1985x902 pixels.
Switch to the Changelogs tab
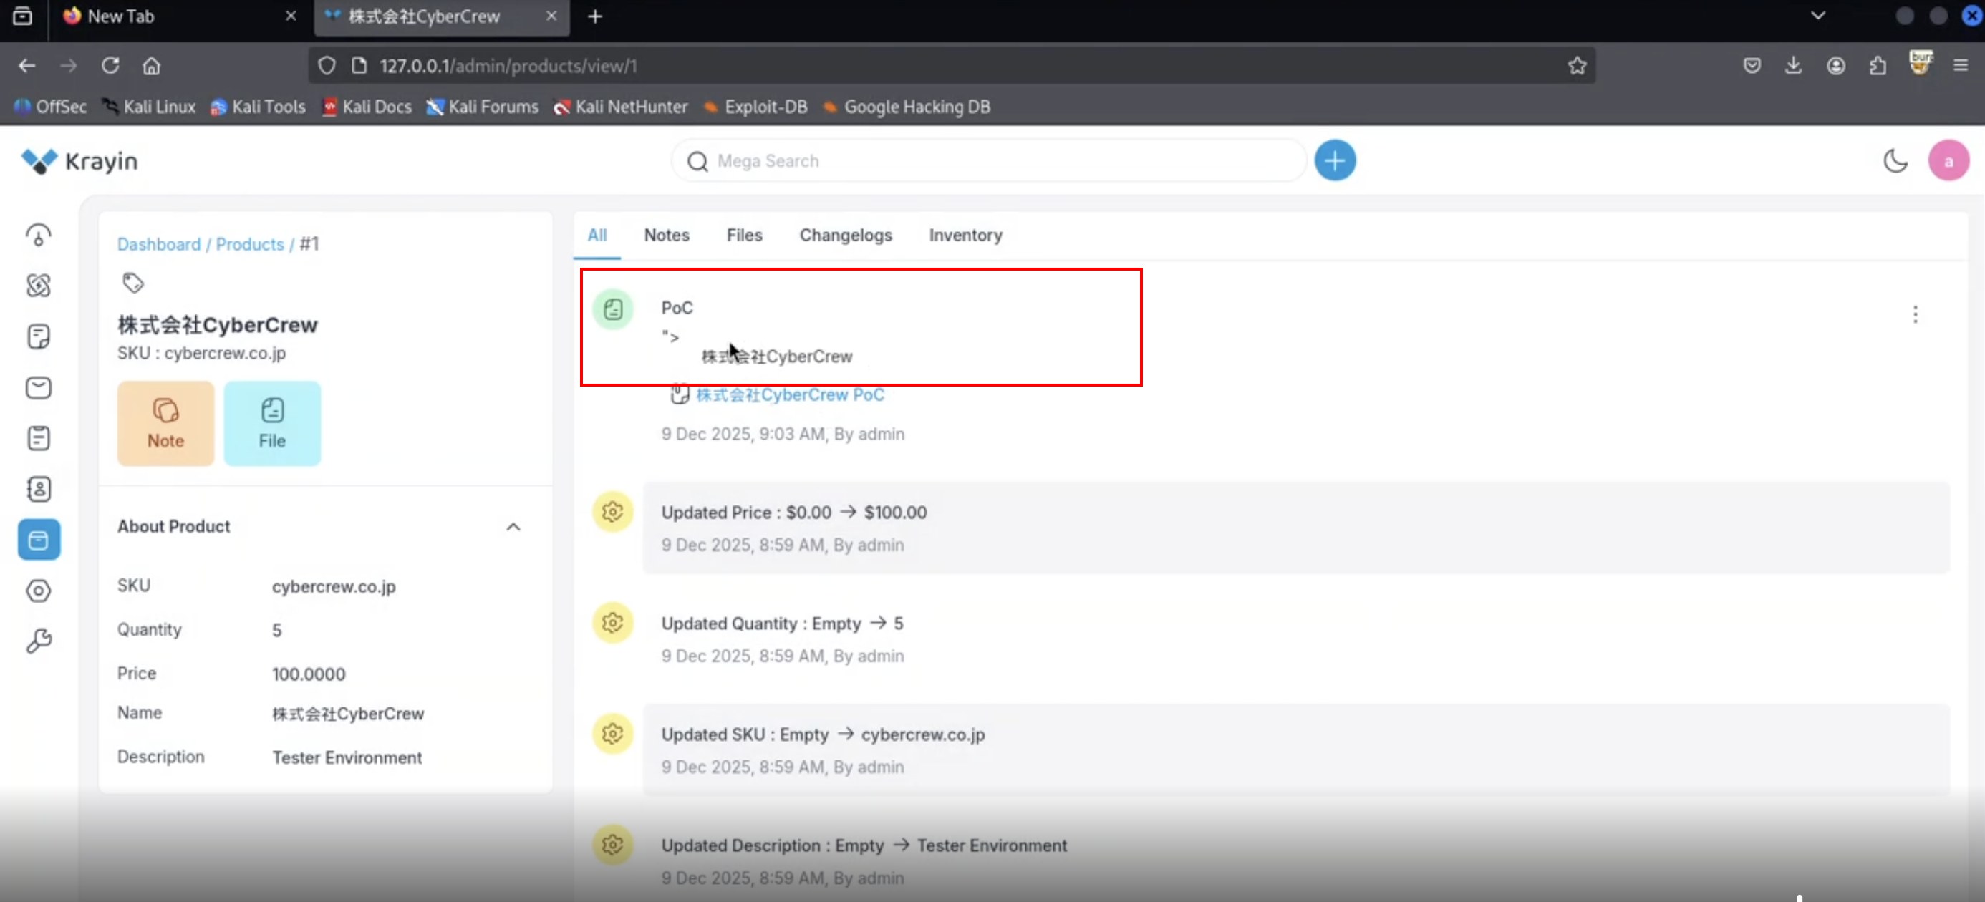845,235
